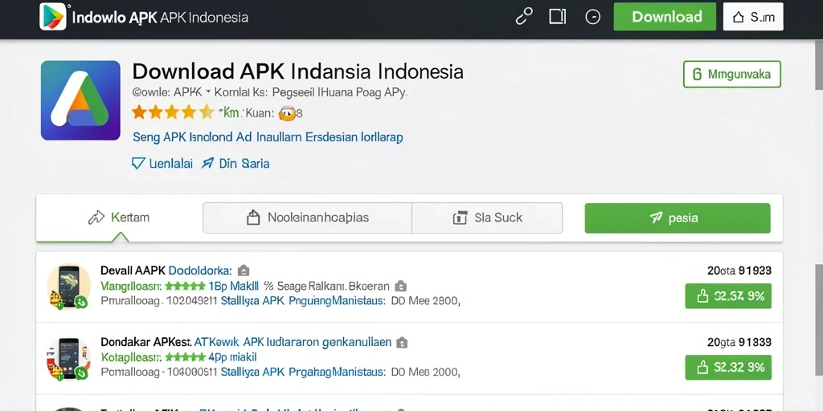This screenshot has height=411, width=823.
Task: Click the green pasia button
Action: (678, 218)
